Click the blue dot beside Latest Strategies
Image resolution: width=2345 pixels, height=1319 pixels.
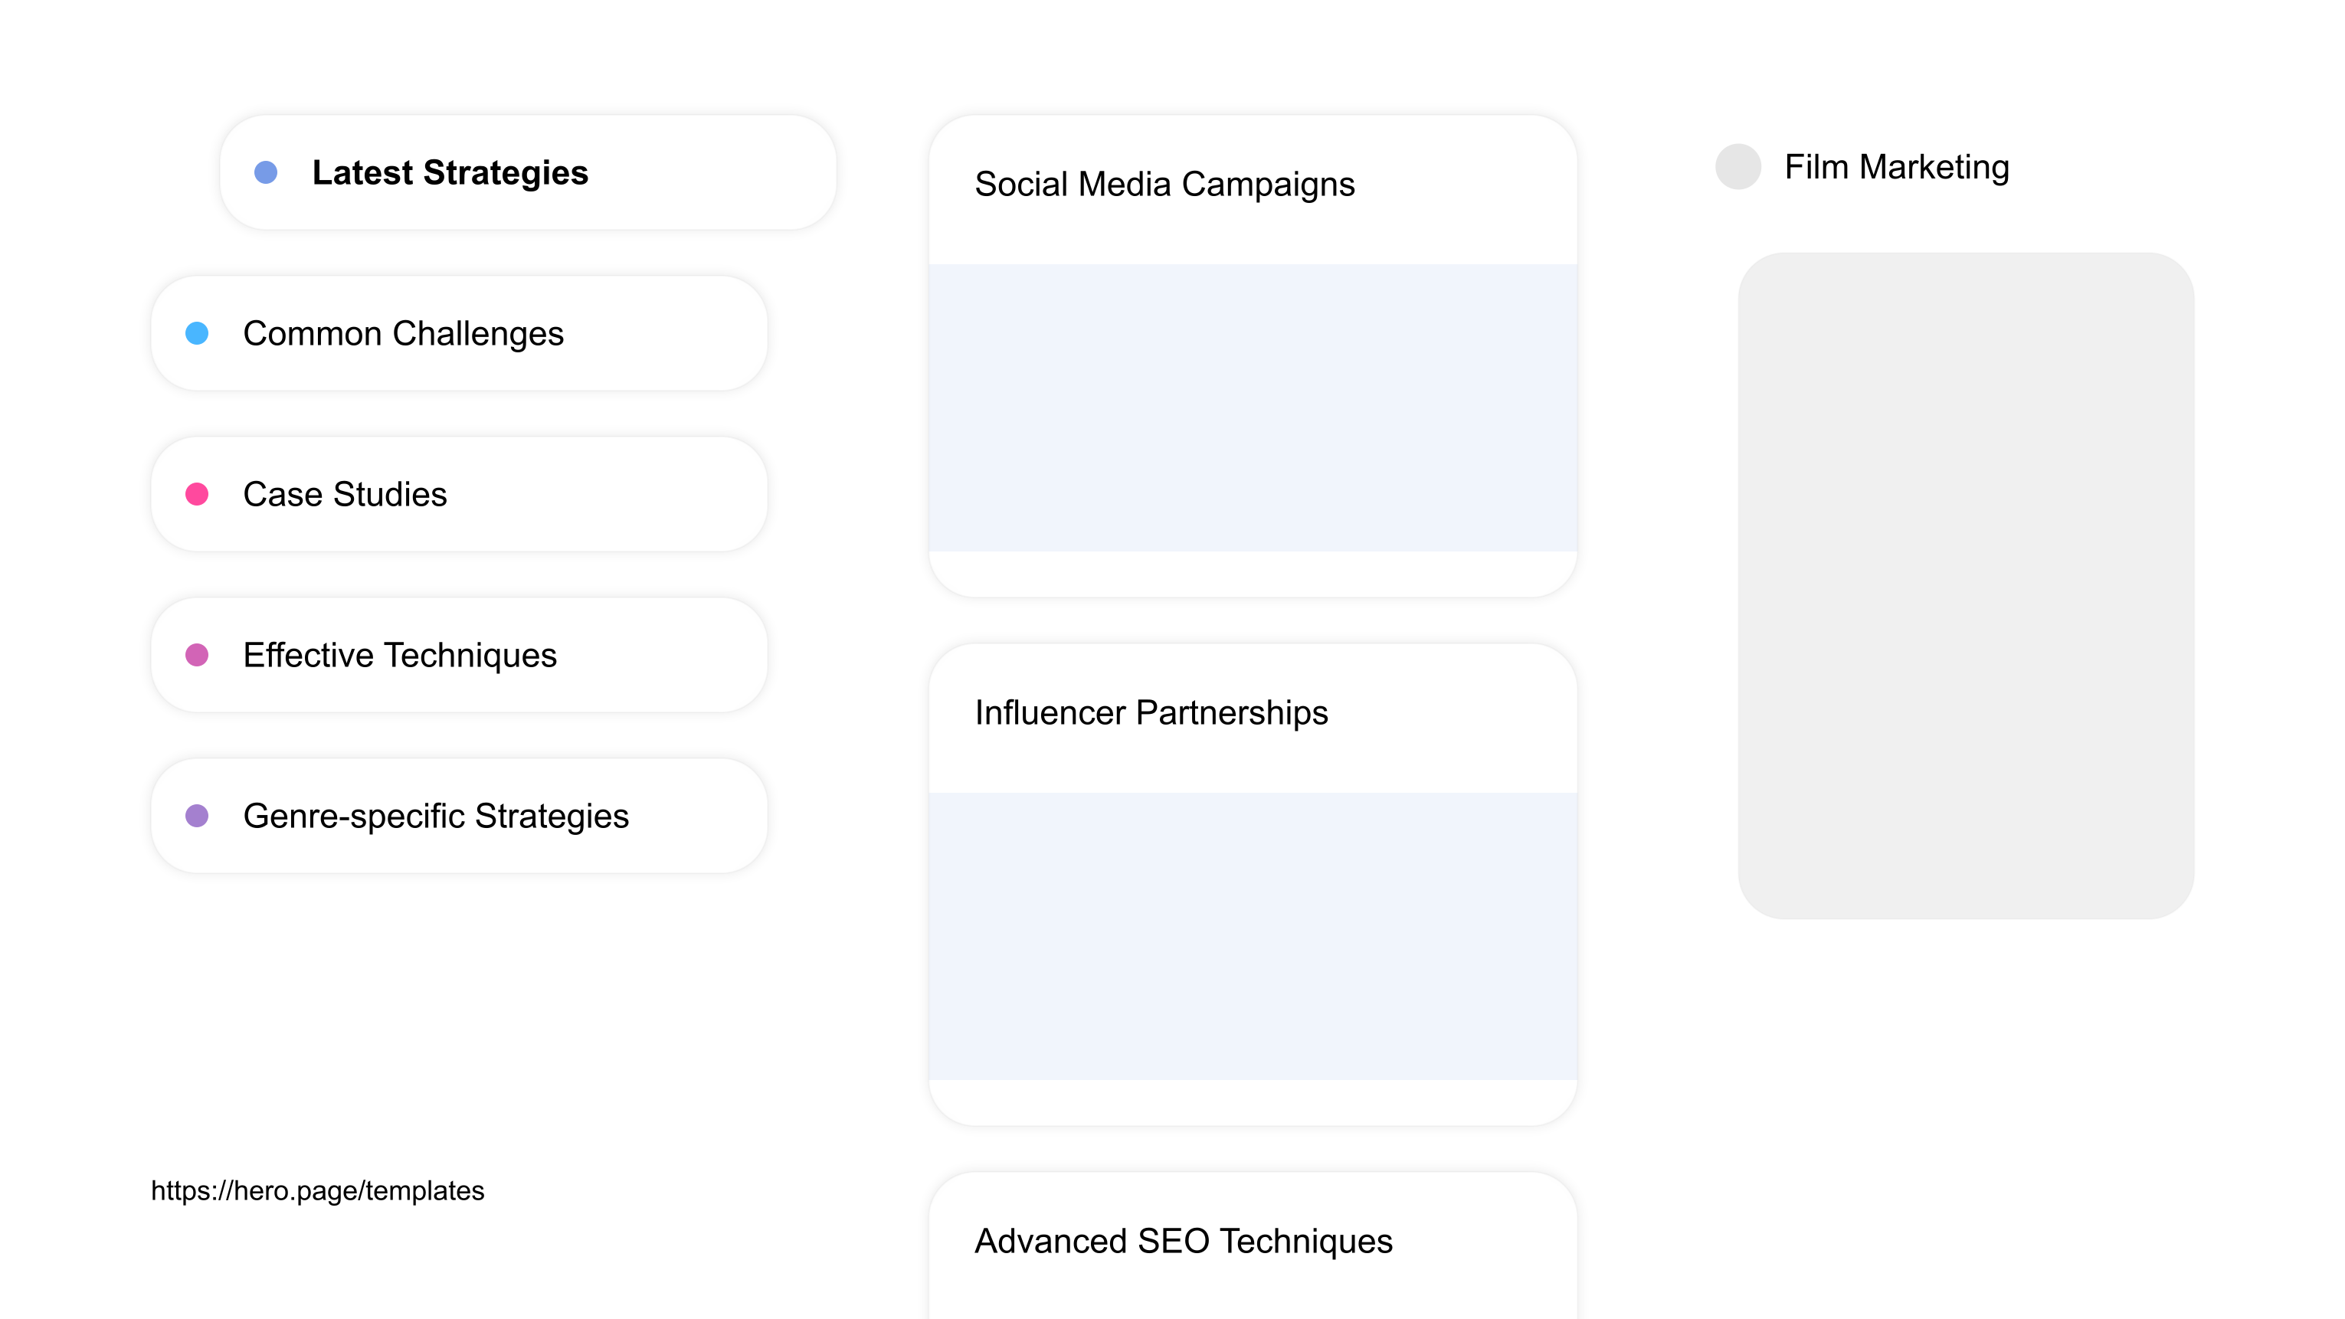click(x=266, y=172)
